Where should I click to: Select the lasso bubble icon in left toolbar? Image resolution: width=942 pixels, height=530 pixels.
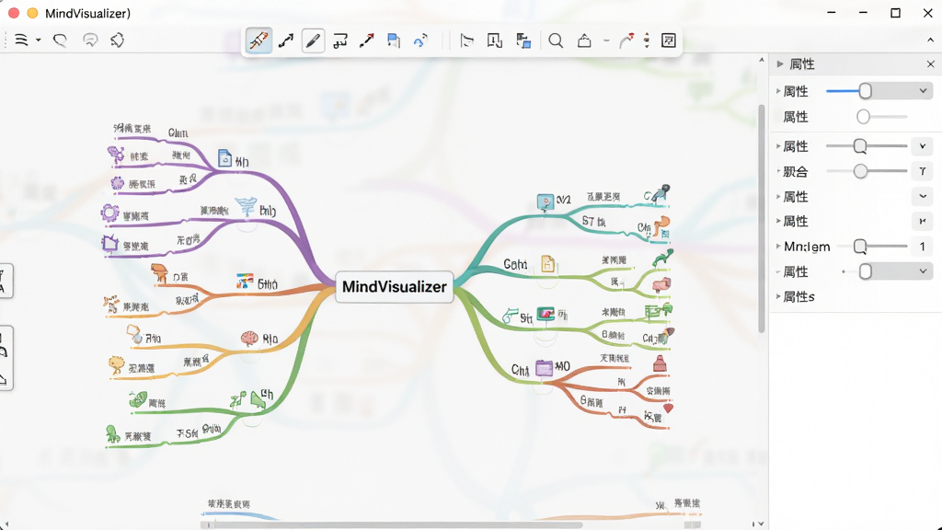click(60, 40)
